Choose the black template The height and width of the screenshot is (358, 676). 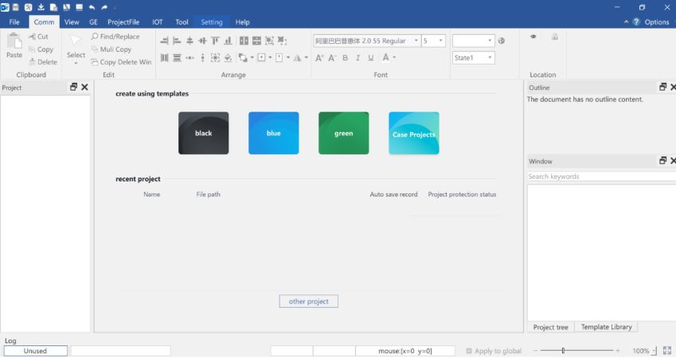[204, 133]
